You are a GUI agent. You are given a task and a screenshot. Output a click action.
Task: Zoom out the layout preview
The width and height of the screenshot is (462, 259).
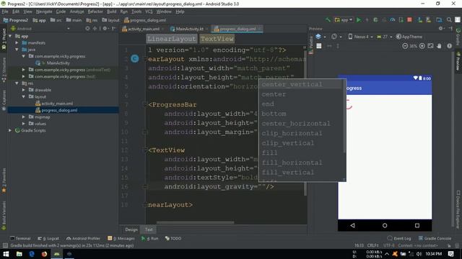click(x=405, y=46)
